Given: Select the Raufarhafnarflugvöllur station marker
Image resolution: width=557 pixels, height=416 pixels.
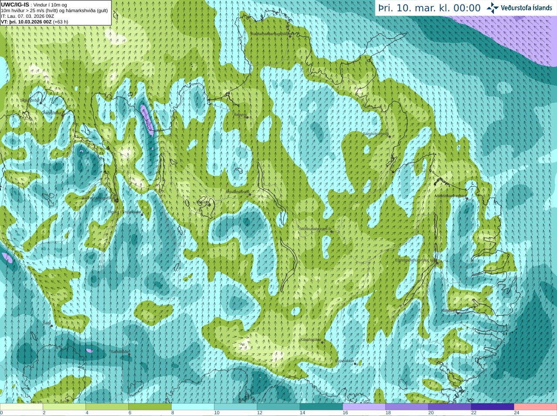Looking at the screenshot, I should (290, 36).
